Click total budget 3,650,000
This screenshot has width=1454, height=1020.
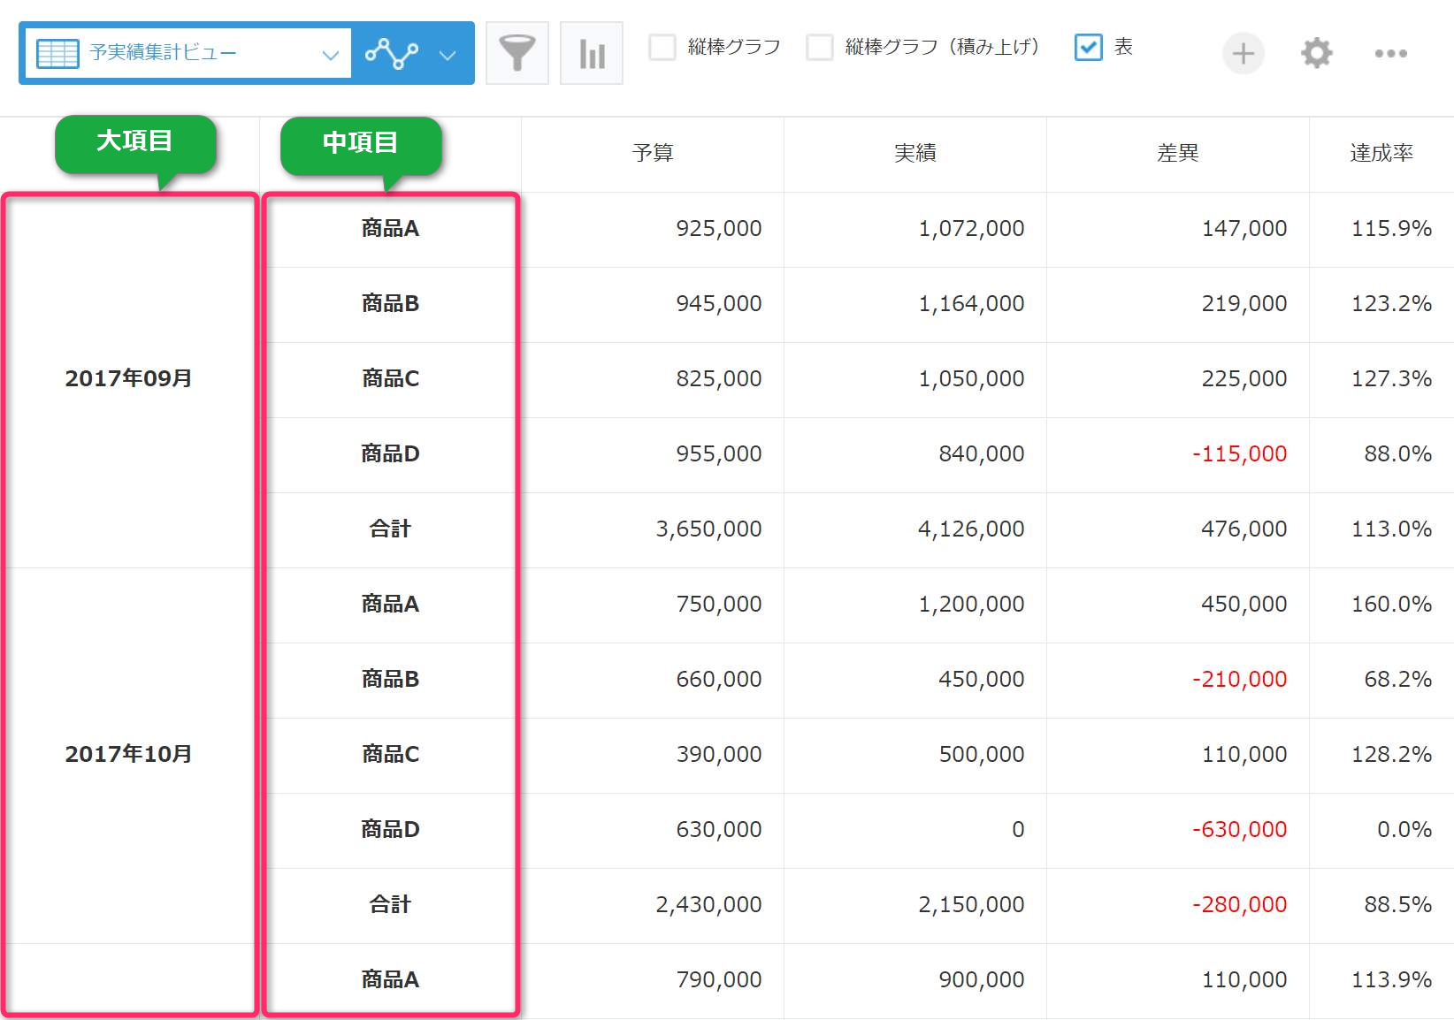pyautogui.click(x=708, y=529)
